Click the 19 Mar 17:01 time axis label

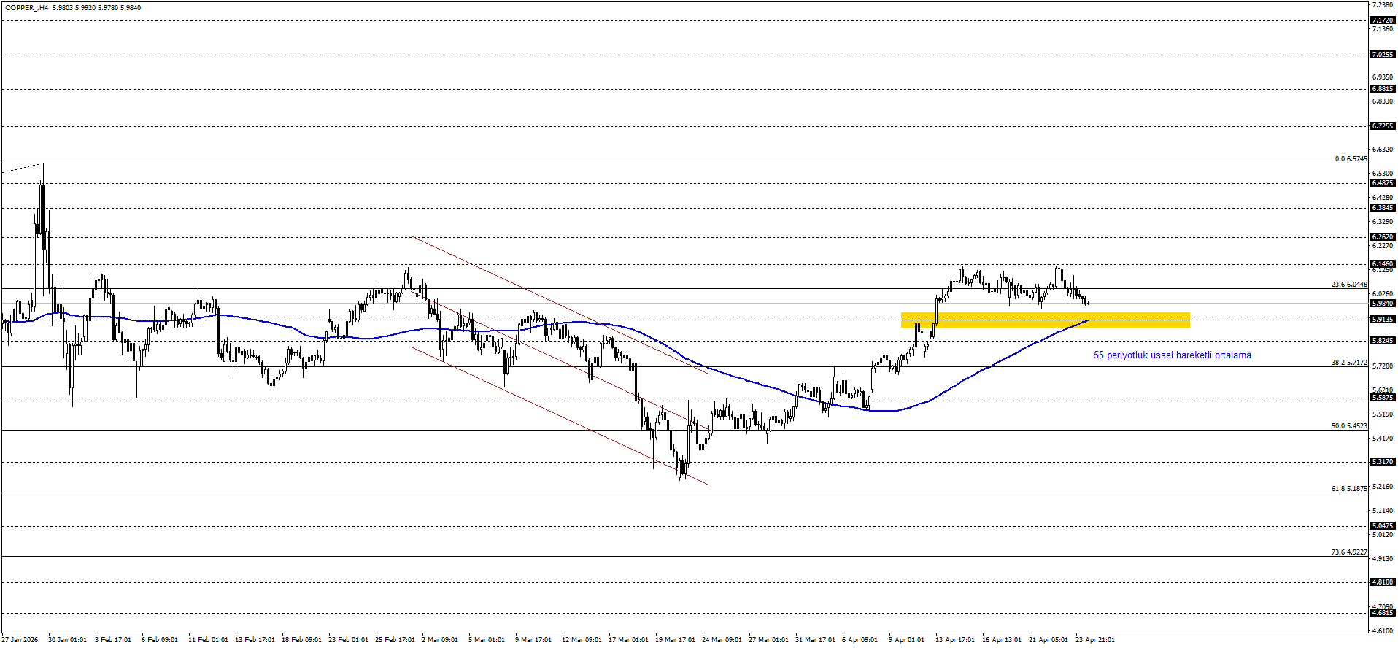click(675, 640)
